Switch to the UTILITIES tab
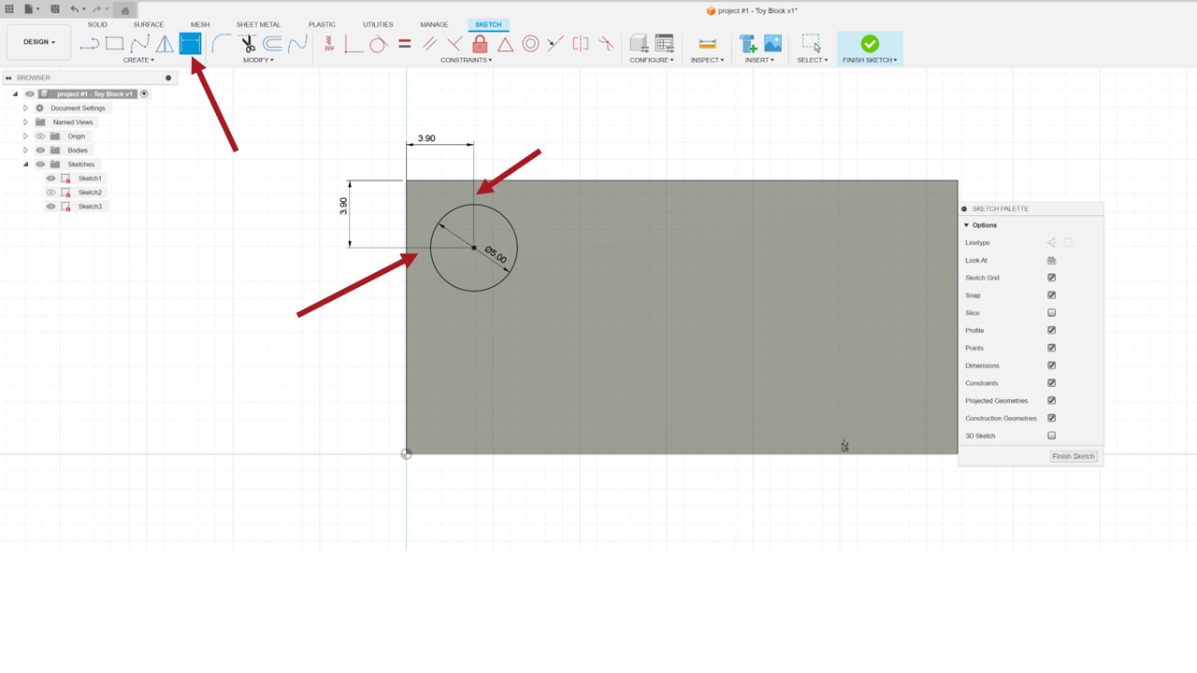This screenshot has height=673, width=1197. (x=378, y=24)
